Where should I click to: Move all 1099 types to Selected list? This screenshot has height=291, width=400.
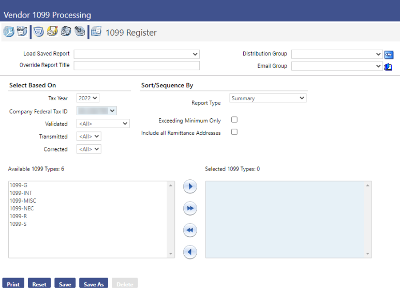tap(190, 208)
